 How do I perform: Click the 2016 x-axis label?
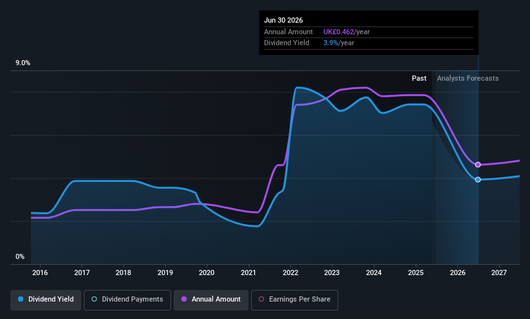coord(40,273)
